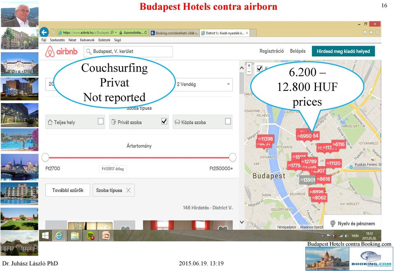
Task: Click the network signal tray icon
Action: pyautogui.click(x=341, y=236)
